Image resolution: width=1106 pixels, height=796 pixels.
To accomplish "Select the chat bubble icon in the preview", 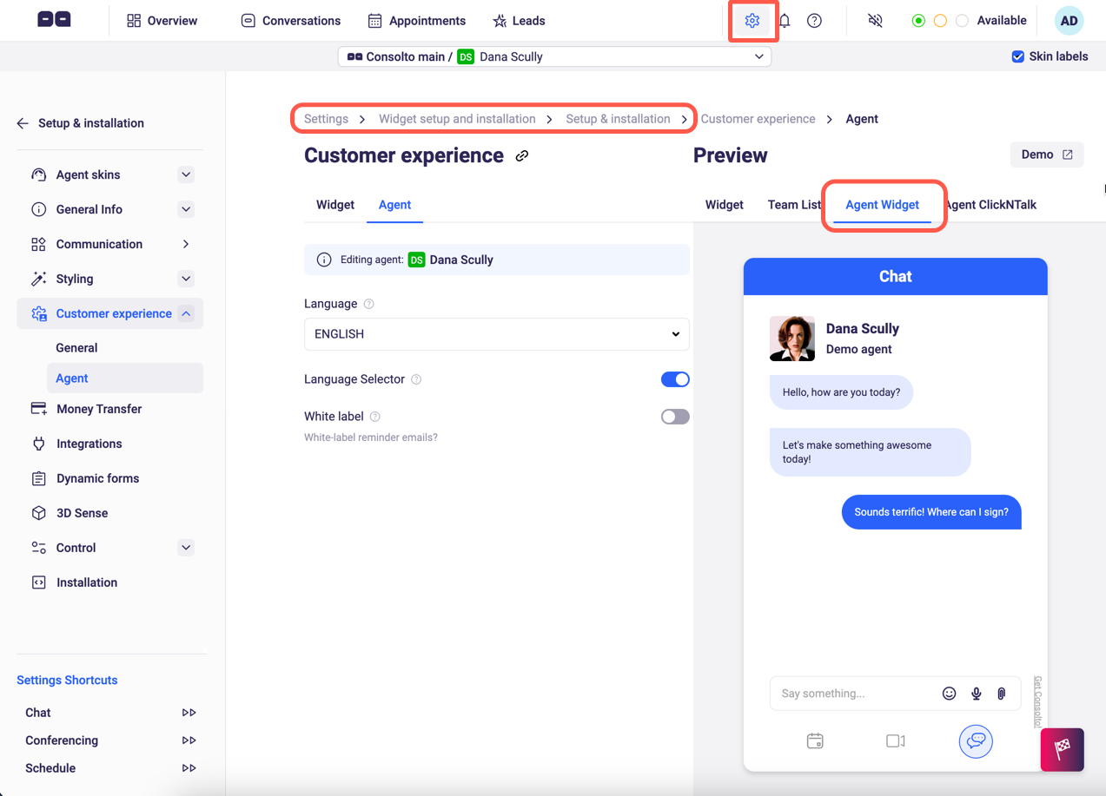I will coord(975,740).
